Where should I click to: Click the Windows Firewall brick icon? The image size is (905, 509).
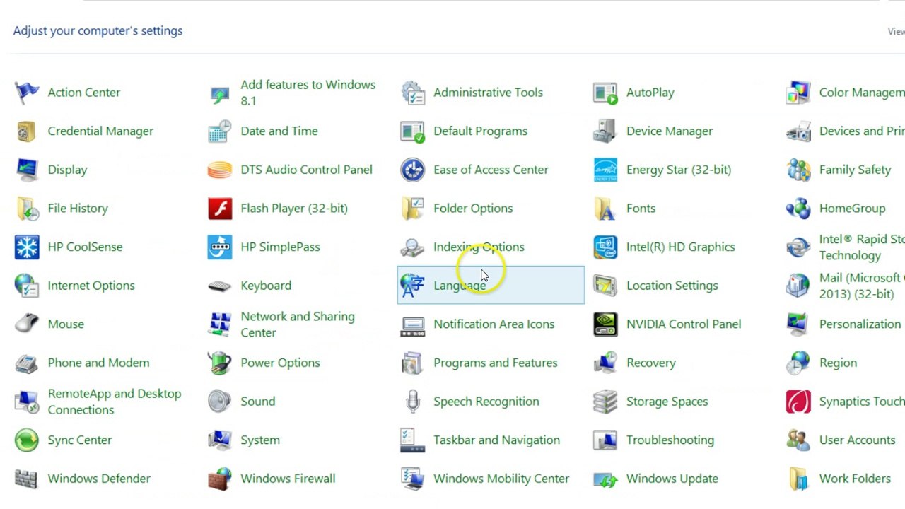point(220,479)
